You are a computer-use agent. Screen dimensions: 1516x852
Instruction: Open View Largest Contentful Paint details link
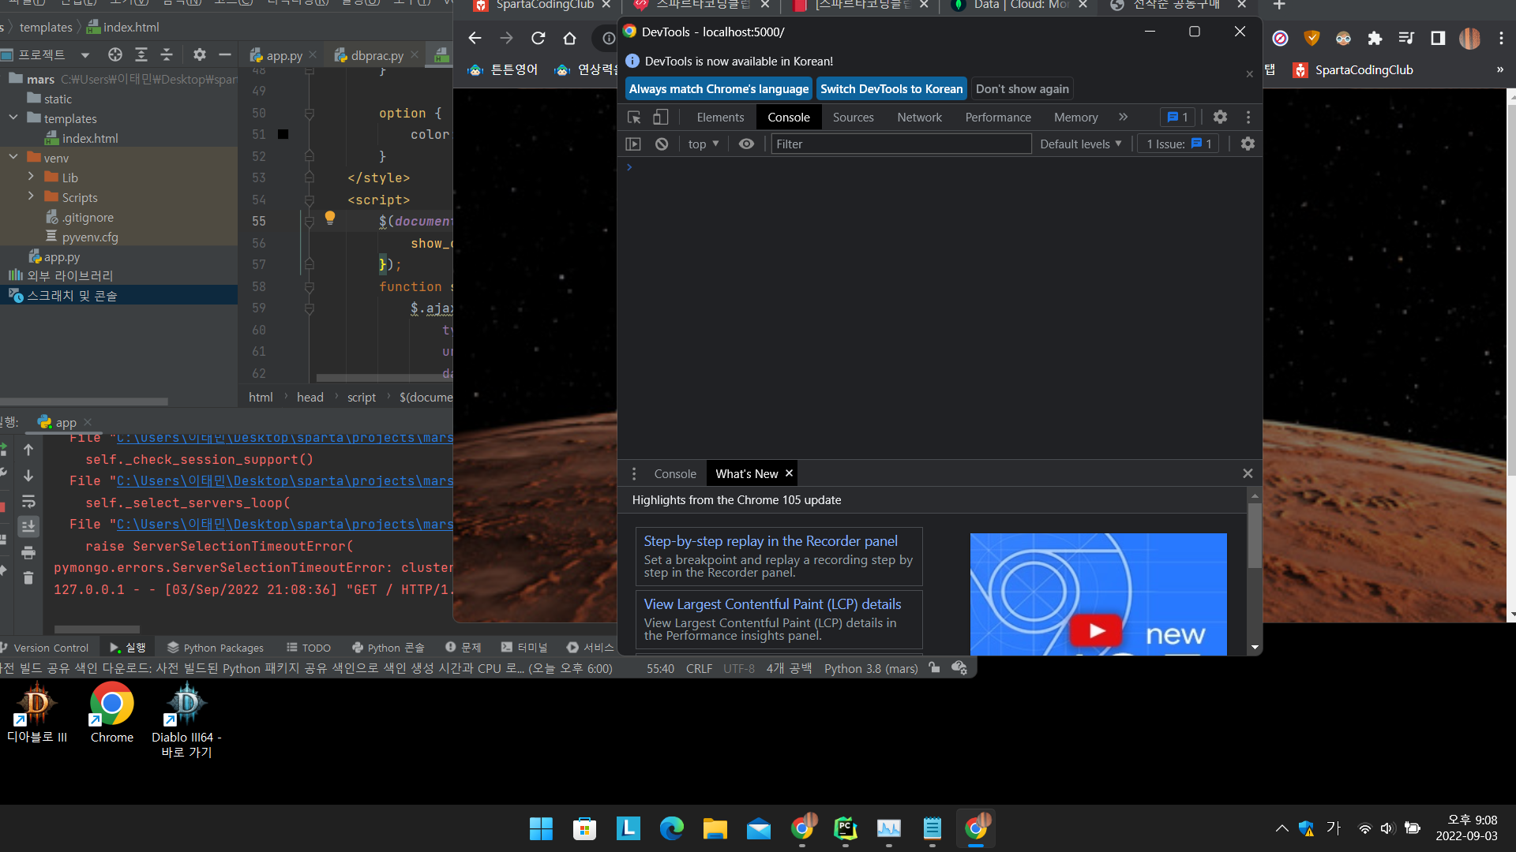tap(772, 604)
